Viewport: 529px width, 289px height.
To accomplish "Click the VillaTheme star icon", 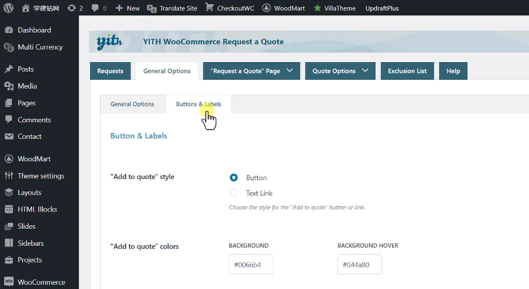I will click(x=317, y=8).
